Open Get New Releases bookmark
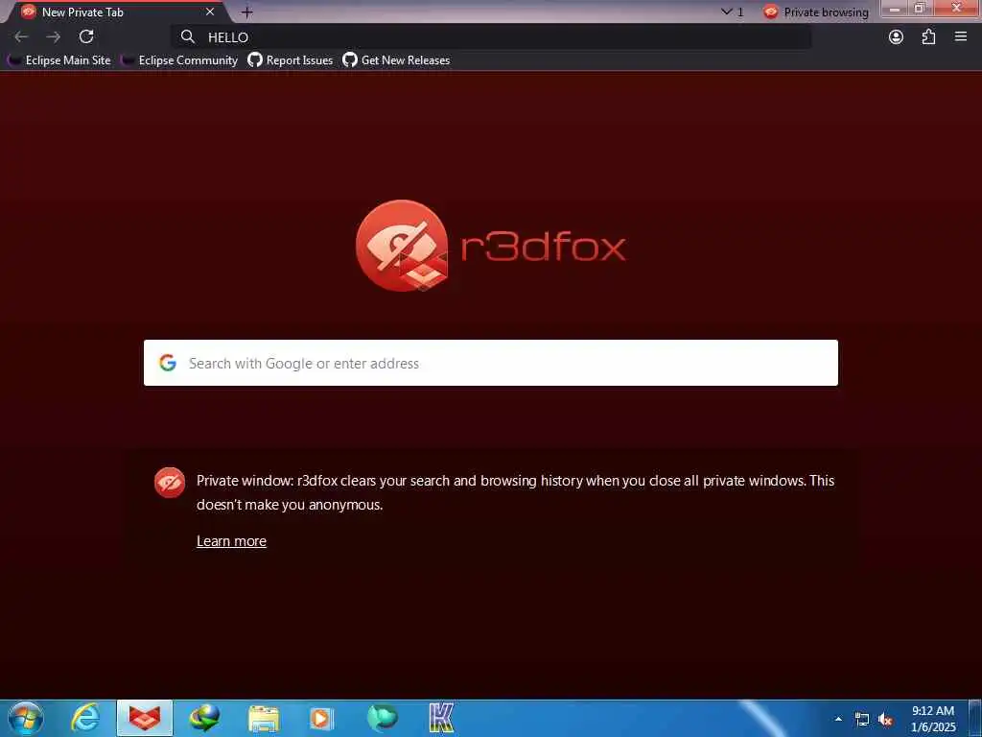982x737 pixels. (x=396, y=60)
